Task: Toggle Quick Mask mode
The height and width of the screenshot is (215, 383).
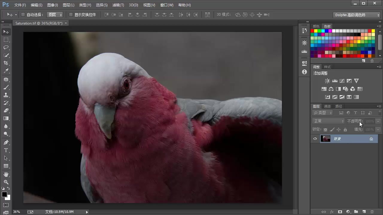Action: [6, 205]
